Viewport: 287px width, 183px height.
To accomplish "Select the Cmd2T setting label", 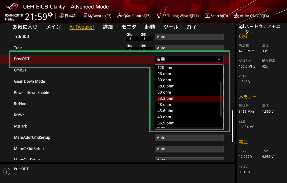I will click(x=20, y=70).
